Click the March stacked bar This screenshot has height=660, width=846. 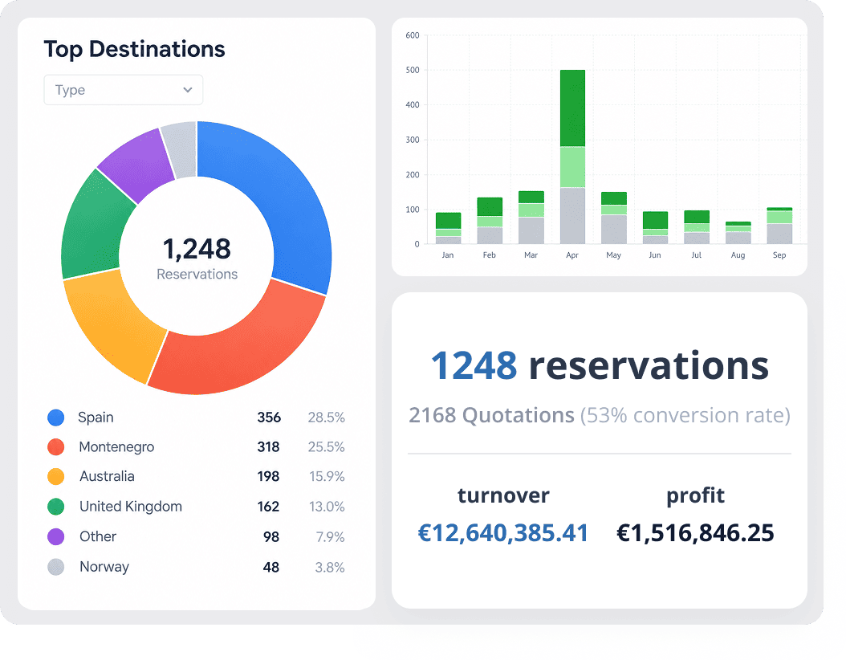click(x=531, y=218)
